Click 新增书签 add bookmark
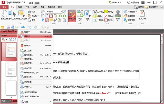 [x=129, y=20]
